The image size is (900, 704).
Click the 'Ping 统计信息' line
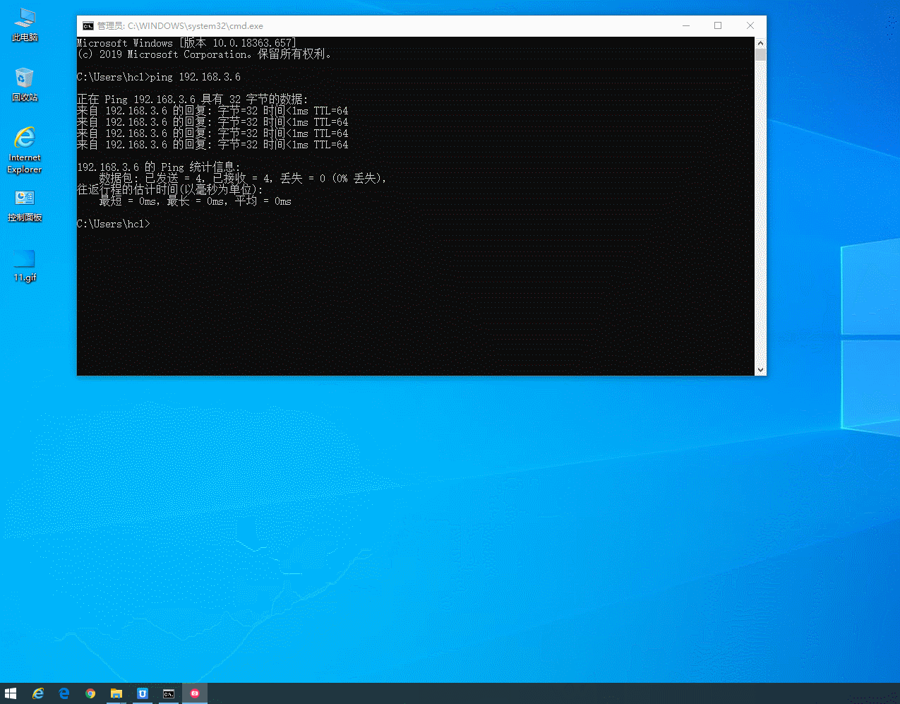tap(159, 167)
